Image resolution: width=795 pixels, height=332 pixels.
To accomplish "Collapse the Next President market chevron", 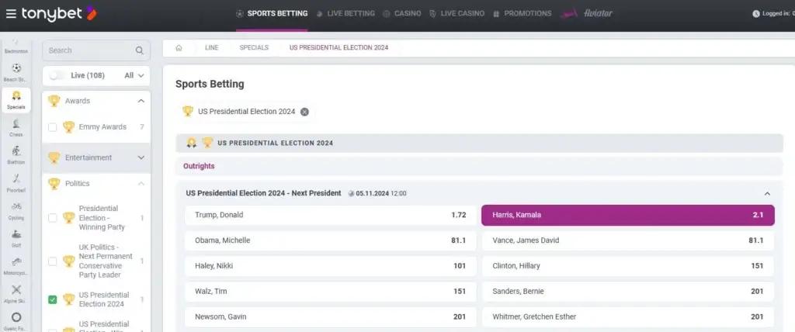I will click(767, 194).
